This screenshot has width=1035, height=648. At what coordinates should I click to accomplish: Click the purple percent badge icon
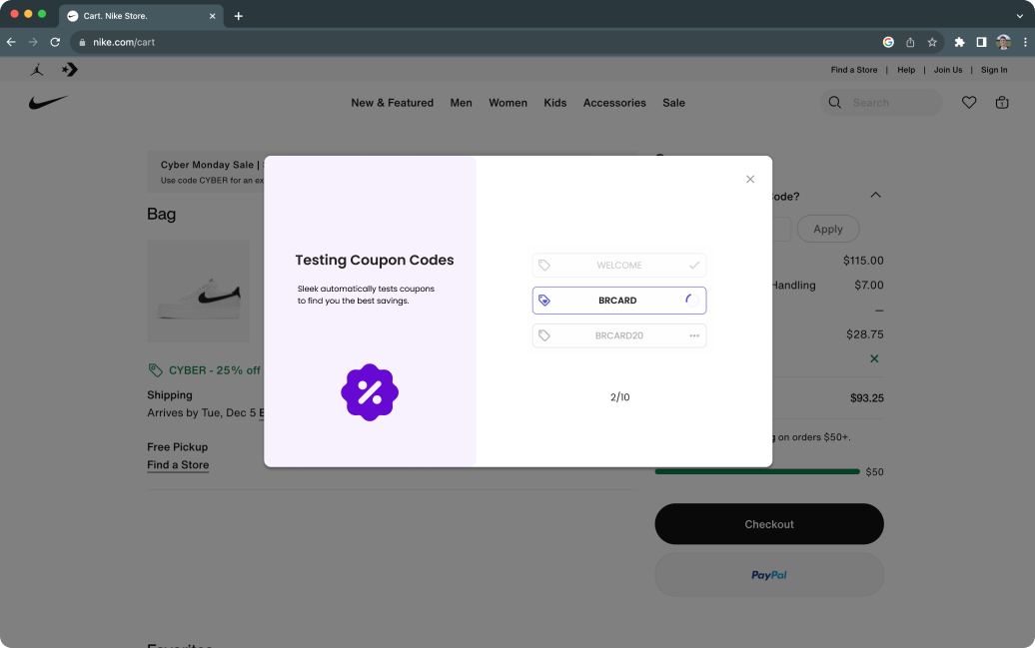click(370, 392)
